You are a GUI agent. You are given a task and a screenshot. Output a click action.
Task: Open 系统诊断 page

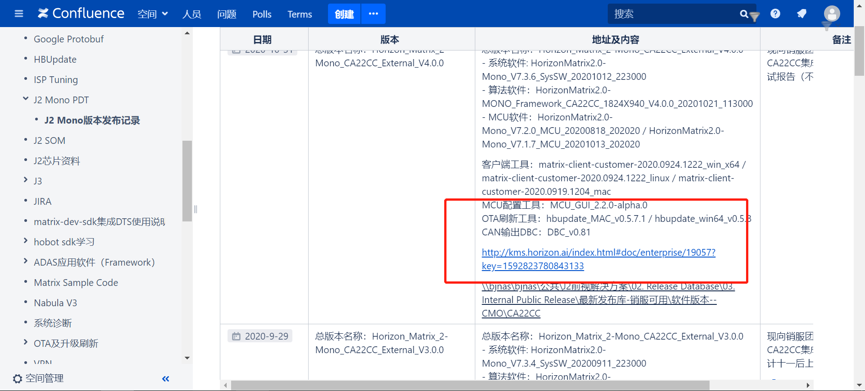[53, 323]
